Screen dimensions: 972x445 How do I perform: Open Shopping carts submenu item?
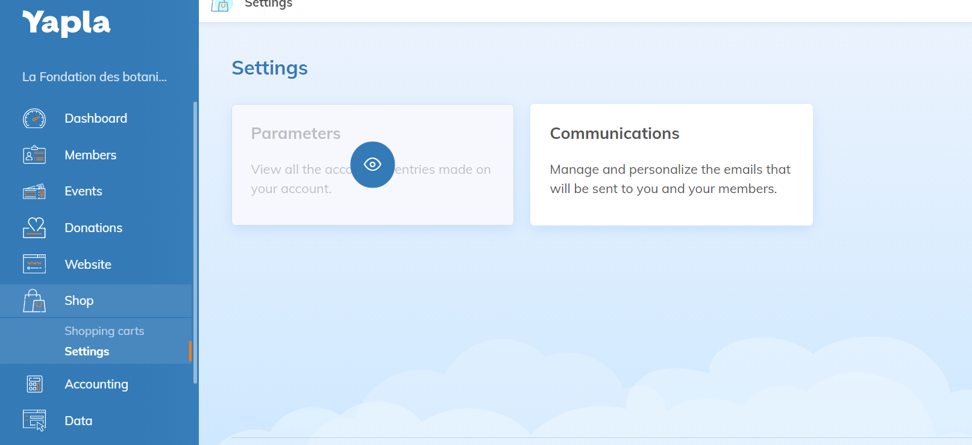tap(104, 331)
